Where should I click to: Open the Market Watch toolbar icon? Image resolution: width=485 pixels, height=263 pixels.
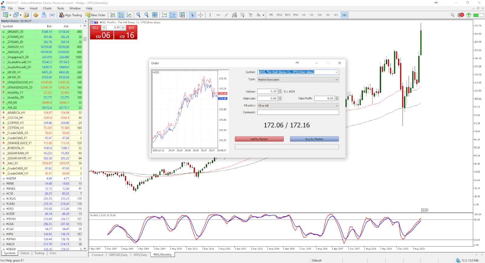pos(26,15)
